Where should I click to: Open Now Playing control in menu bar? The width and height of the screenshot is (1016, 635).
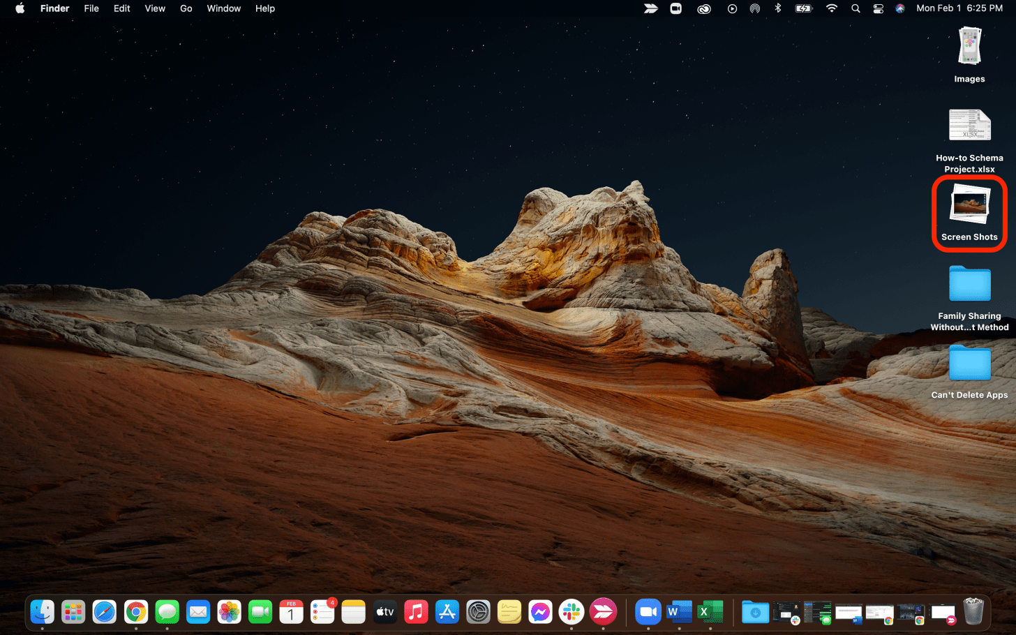(x=732, y=8)
